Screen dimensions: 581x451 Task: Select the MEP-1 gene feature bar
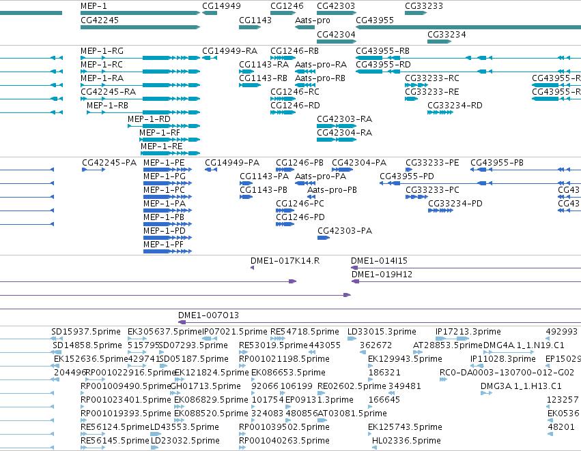[x=140, y=13]
